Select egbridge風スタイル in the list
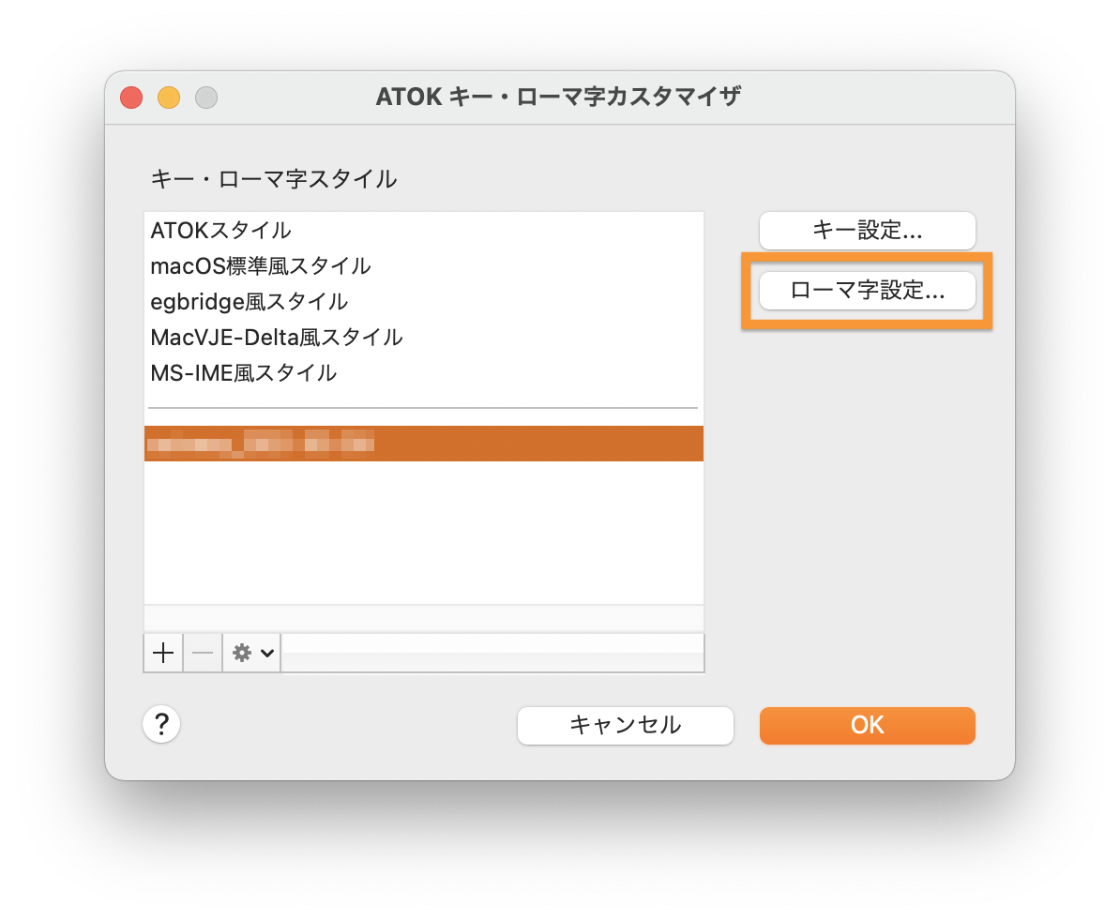1120x919 pixels. click(x=424, y=302)
